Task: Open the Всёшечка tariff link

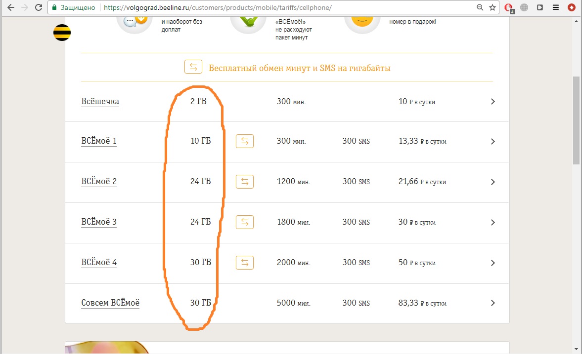Action: coord(100,102)
